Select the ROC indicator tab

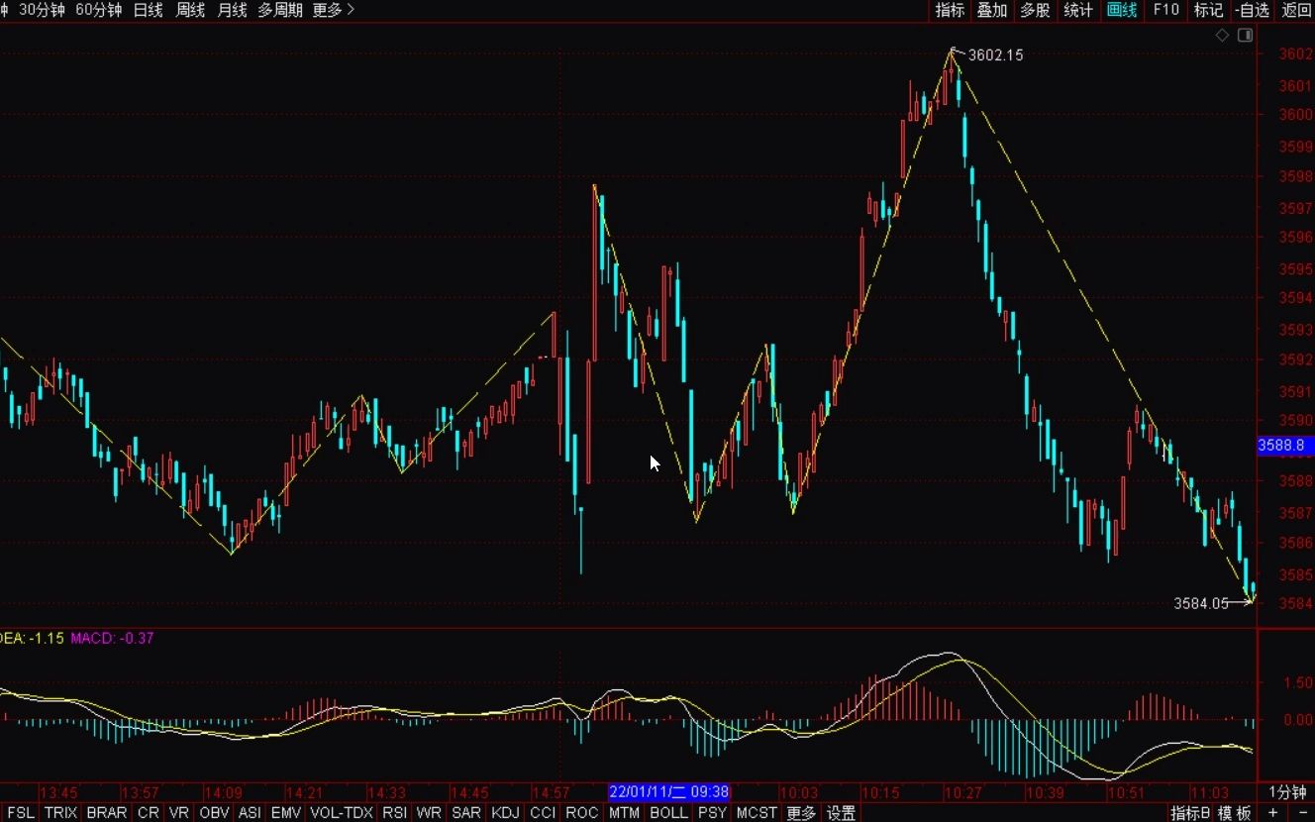point(582,813)
